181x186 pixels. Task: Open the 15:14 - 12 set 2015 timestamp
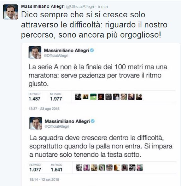(x=44, y=179)
